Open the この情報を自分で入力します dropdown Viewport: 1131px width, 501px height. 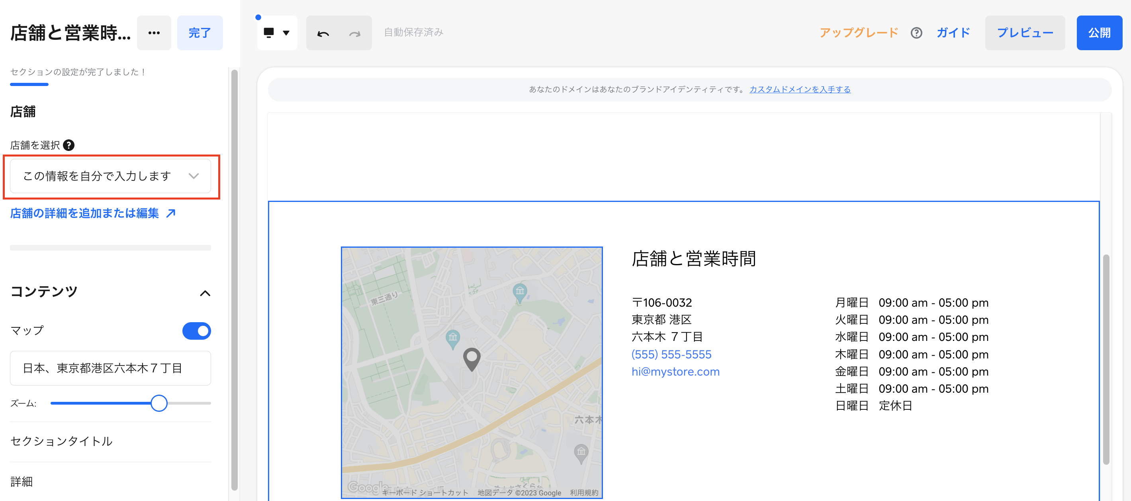pos(111,176)
